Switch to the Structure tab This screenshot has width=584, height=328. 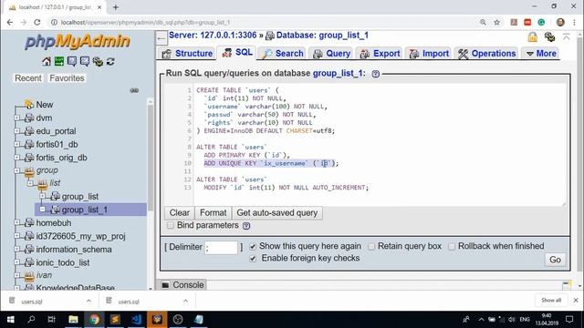tap(187, 54)
